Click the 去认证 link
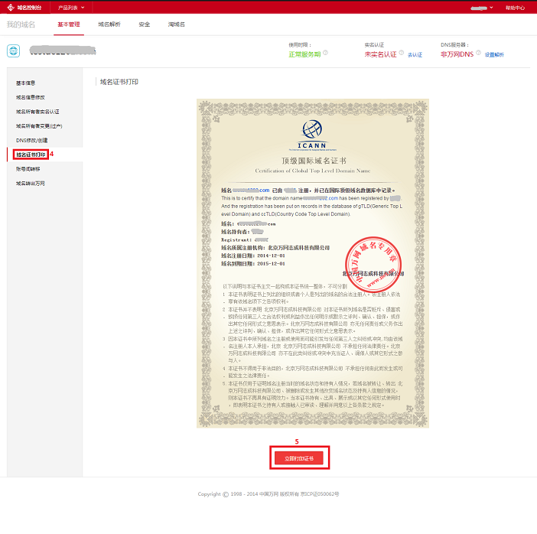The height and width of the screenshot is (534, 537). pos(415,55)
